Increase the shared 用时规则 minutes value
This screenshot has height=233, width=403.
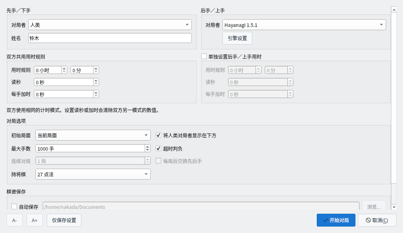point(96,68)
